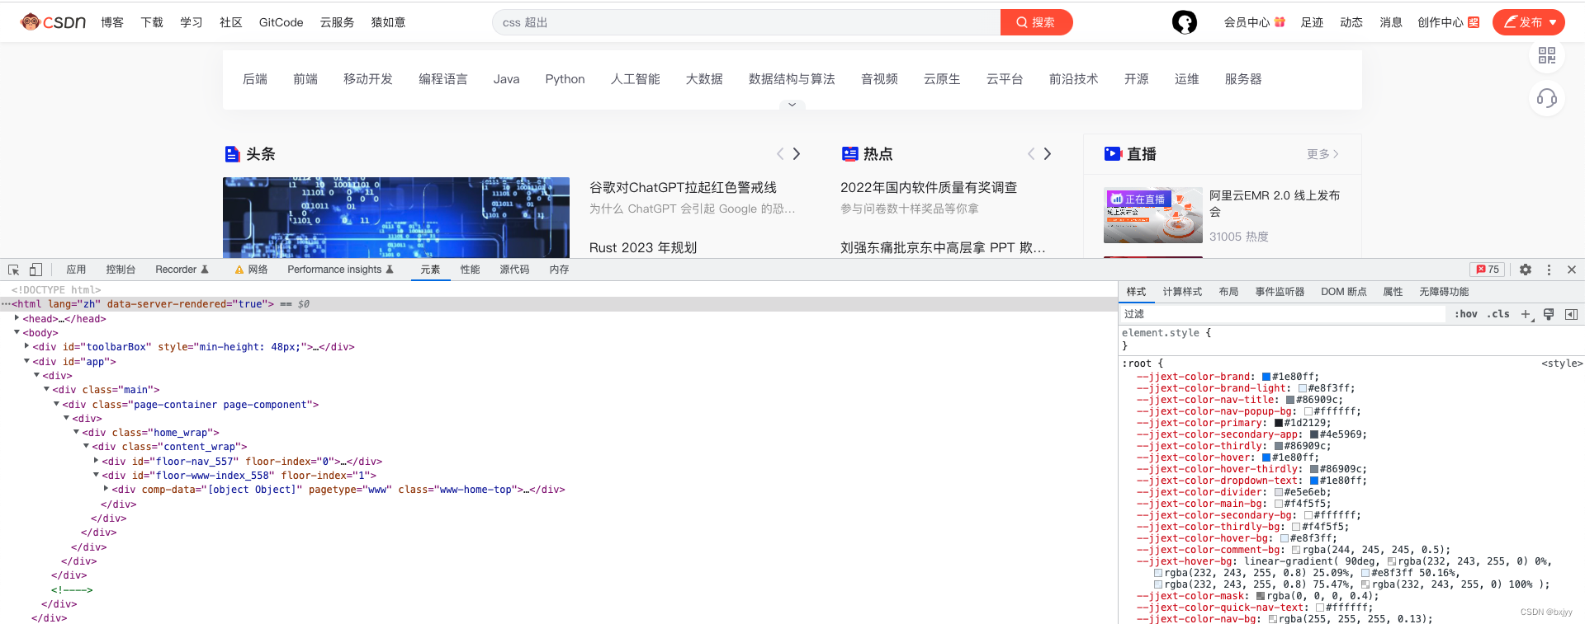Open the 无障碍功能 accessibility tab

1444,292
